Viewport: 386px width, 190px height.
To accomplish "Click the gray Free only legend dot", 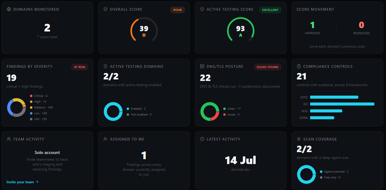I will coord(321,177).
